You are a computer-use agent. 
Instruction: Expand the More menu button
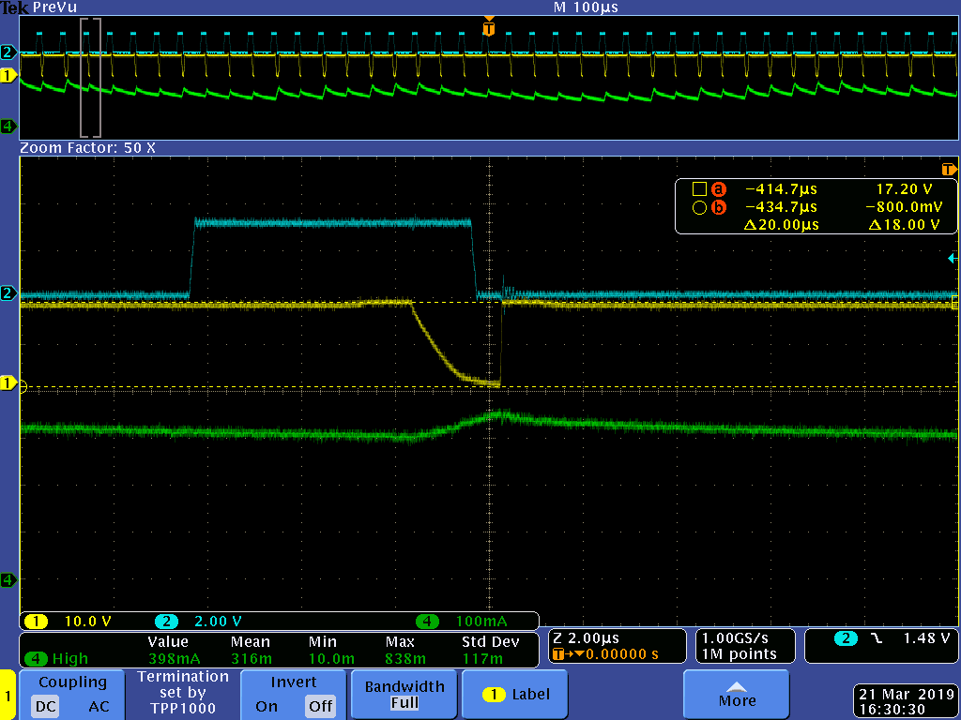coord(736,693)
